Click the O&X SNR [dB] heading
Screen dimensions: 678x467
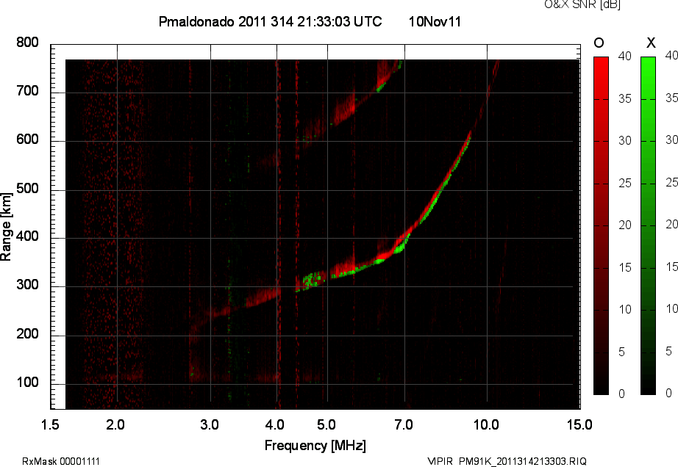[582, 4]
